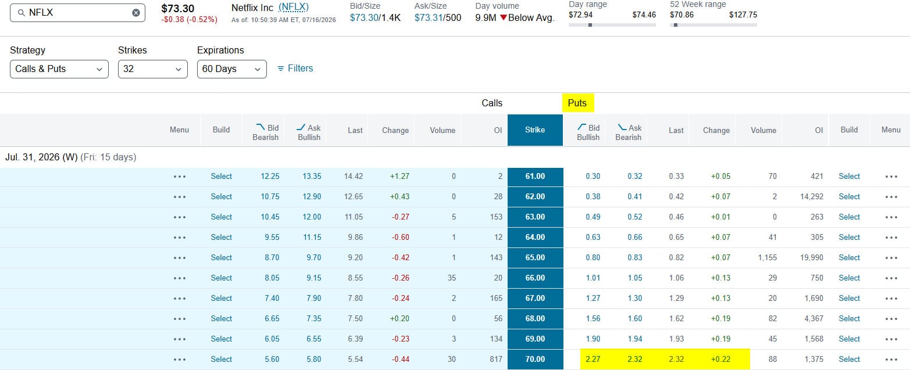Screen dimensions: 910x370
Task: Open the NFLX ticker link
Action: click(294, 8)
